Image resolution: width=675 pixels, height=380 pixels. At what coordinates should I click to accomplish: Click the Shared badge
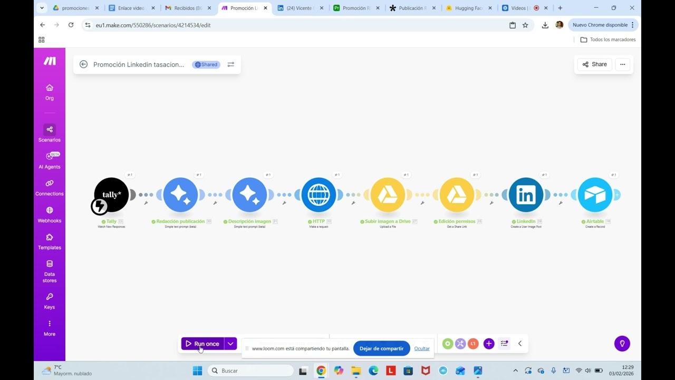click(x=206, y=64)
